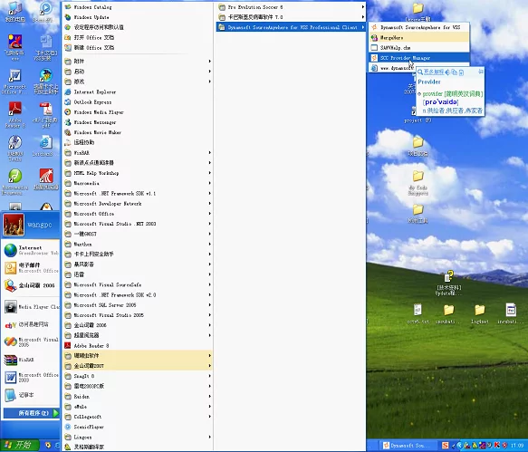Open Microsoft Visual Studio 2005 folder

click(138, 315)
